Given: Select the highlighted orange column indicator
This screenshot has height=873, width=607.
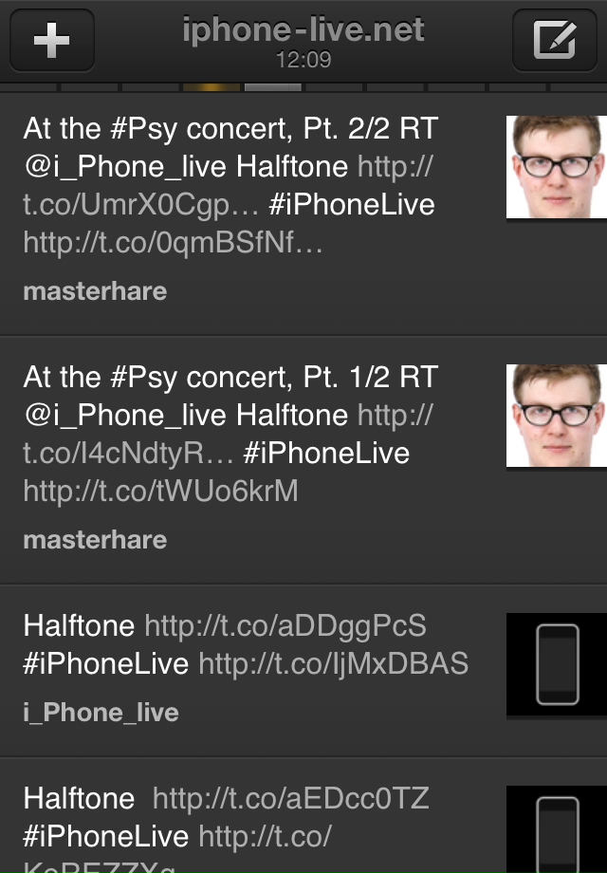Looking at the screenshot, I should (212, 87).
